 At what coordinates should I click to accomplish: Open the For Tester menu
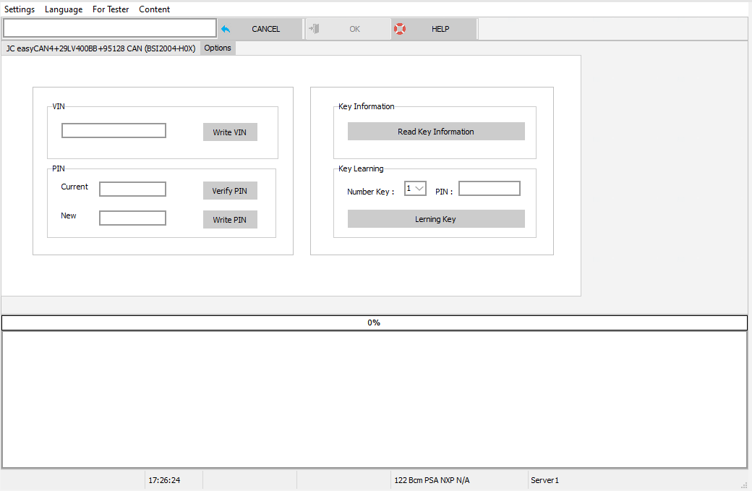pyautogui.click(x=111, y=9)
